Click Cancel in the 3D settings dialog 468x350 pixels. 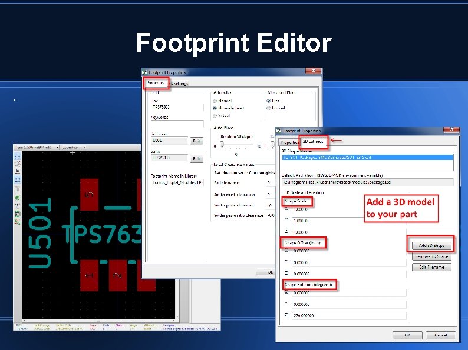point(440,335)
